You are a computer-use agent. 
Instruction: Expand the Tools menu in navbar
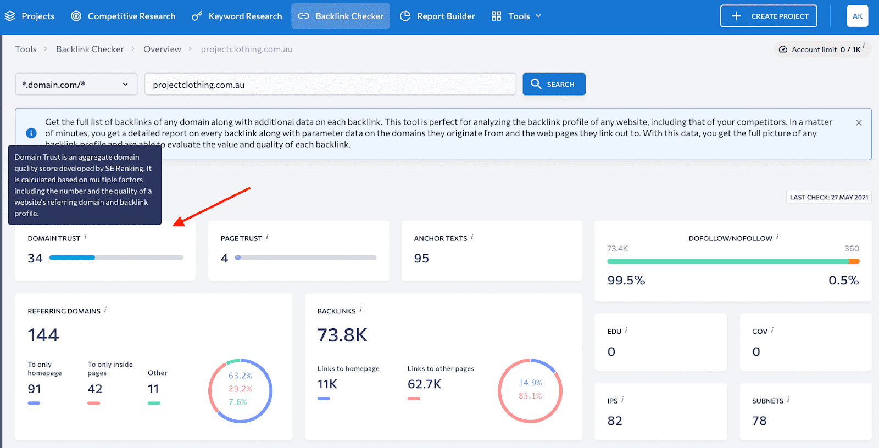(x=516, y=16)
